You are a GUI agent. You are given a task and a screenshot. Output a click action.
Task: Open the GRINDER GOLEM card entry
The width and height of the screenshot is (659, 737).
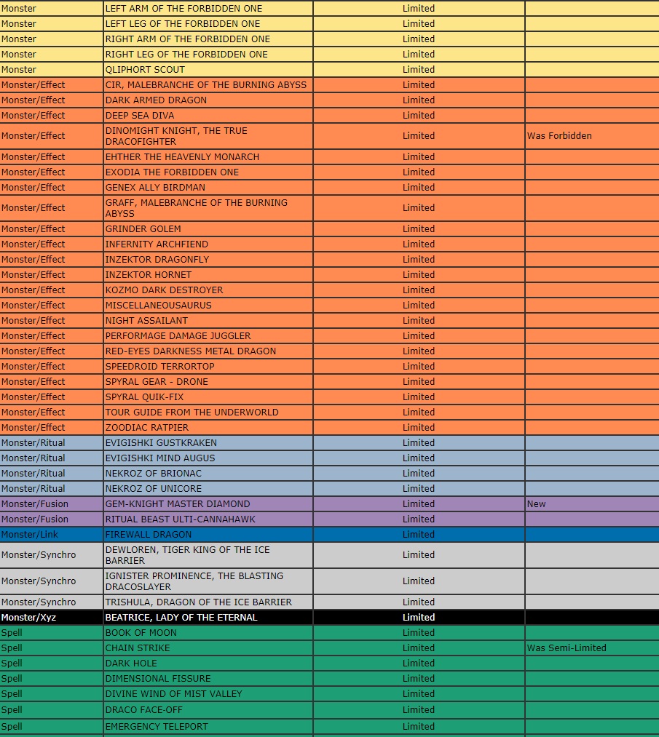(143, 229)
